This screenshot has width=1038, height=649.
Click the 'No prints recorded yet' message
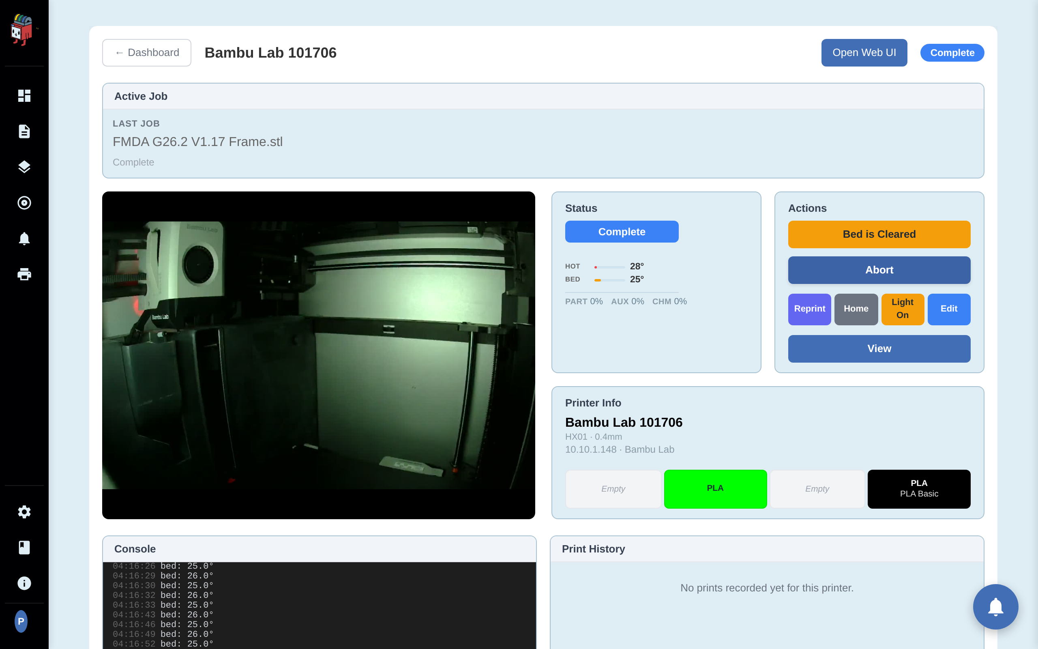[767, 588]
